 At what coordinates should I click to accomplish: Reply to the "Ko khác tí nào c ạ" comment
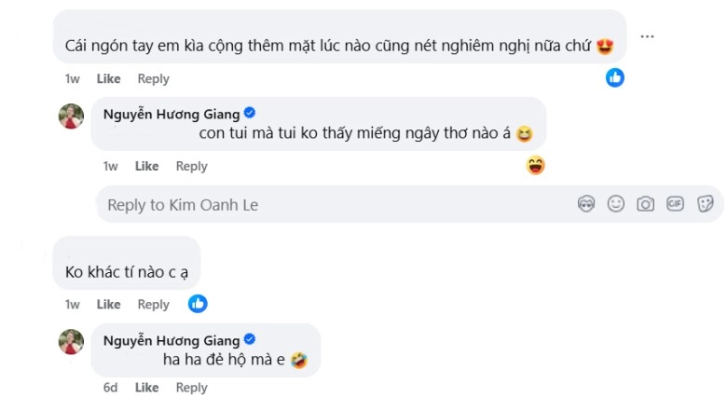pyautogui.click(x=154, y=304)
